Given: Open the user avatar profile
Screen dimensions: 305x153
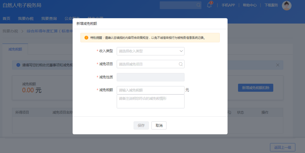Looking at the screenshot, I should [287, 5].
